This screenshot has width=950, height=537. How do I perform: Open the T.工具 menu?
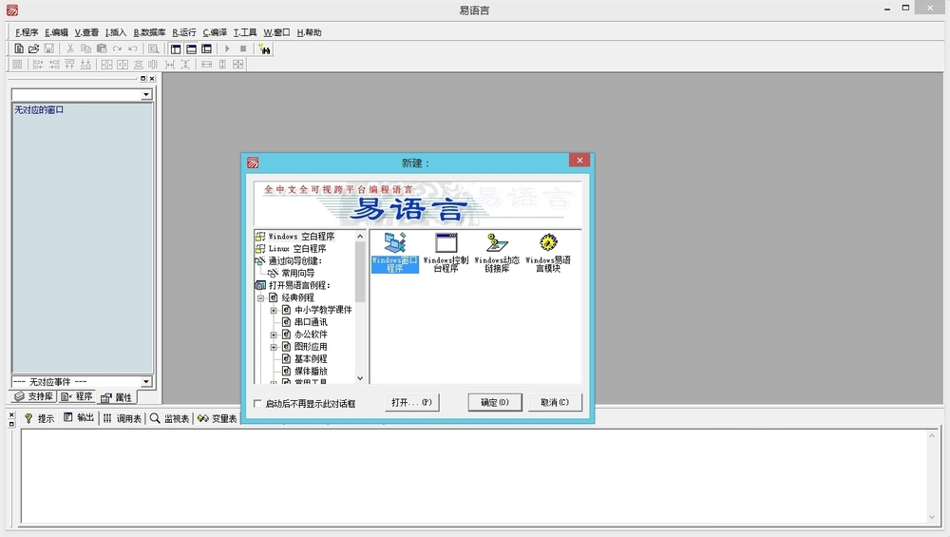tap(245, 32)
